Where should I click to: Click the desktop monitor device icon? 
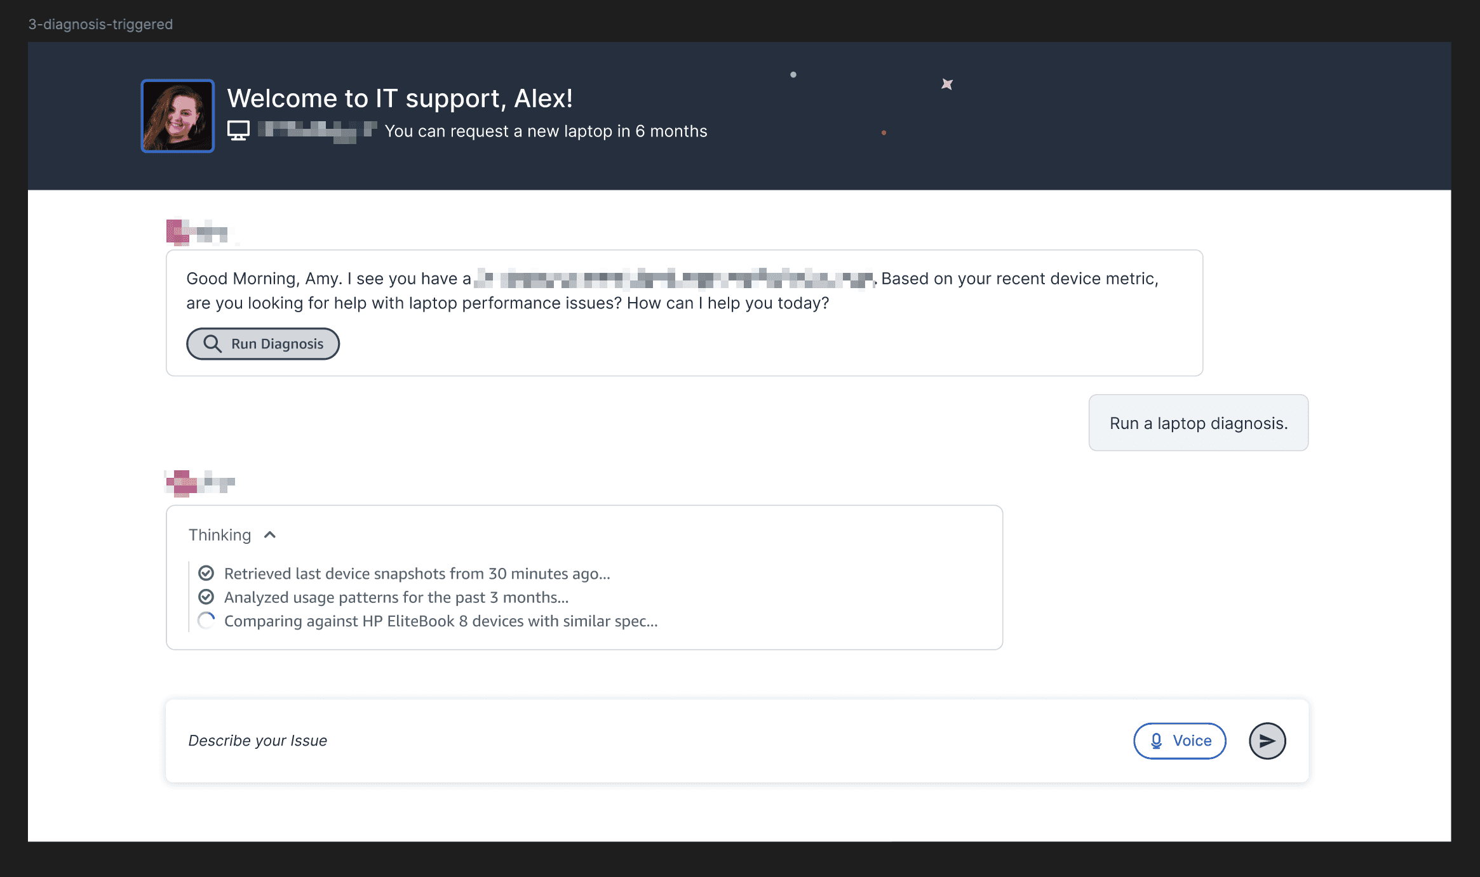[x=238, y=131]
